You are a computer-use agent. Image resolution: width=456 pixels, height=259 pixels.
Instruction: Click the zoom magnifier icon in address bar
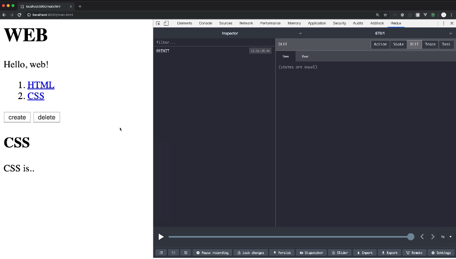coord(378,15)
